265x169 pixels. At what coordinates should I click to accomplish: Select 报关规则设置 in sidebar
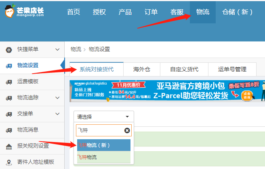(32, 146)
